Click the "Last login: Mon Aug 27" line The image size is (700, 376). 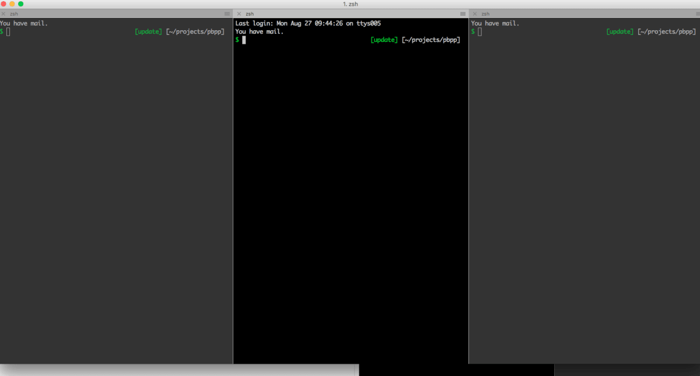coord(308,23)
